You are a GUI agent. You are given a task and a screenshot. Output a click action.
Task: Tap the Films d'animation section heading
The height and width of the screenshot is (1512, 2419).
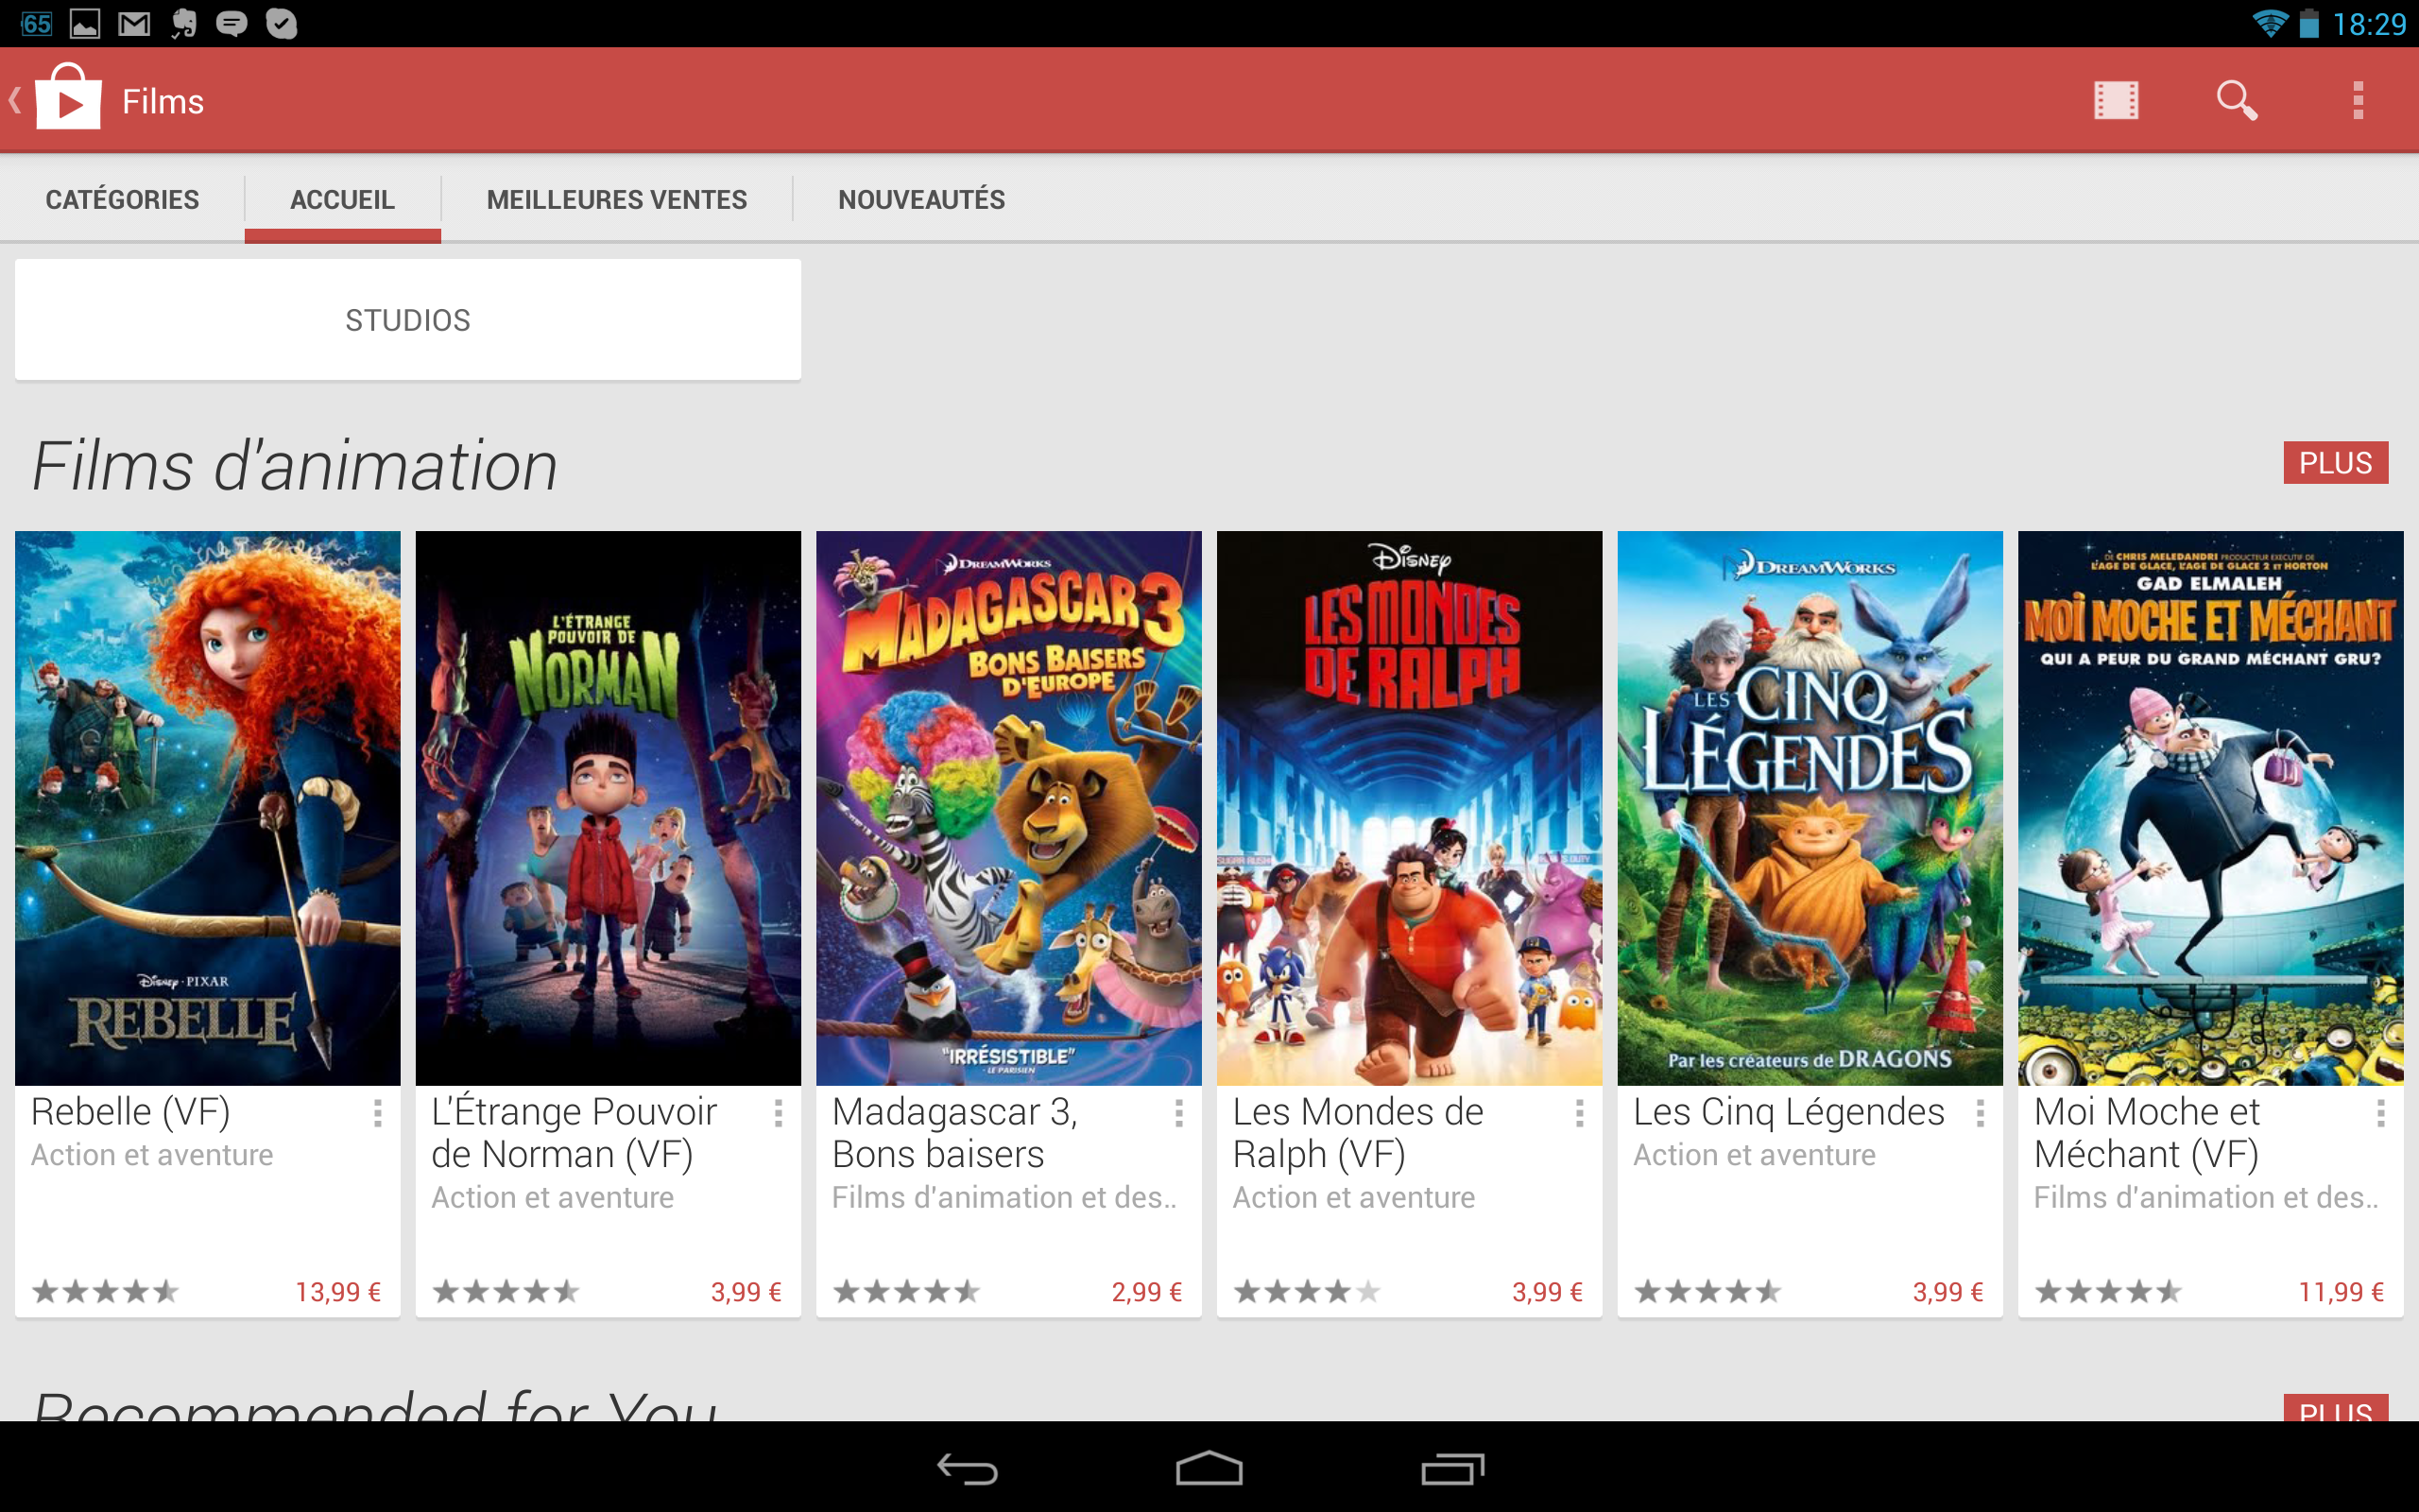click(x=295, y=466)
